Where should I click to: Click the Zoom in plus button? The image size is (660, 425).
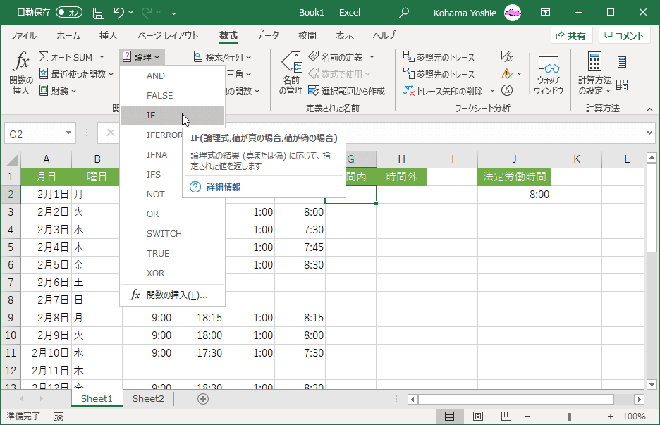pyautogui.click(x=611, y=416)
